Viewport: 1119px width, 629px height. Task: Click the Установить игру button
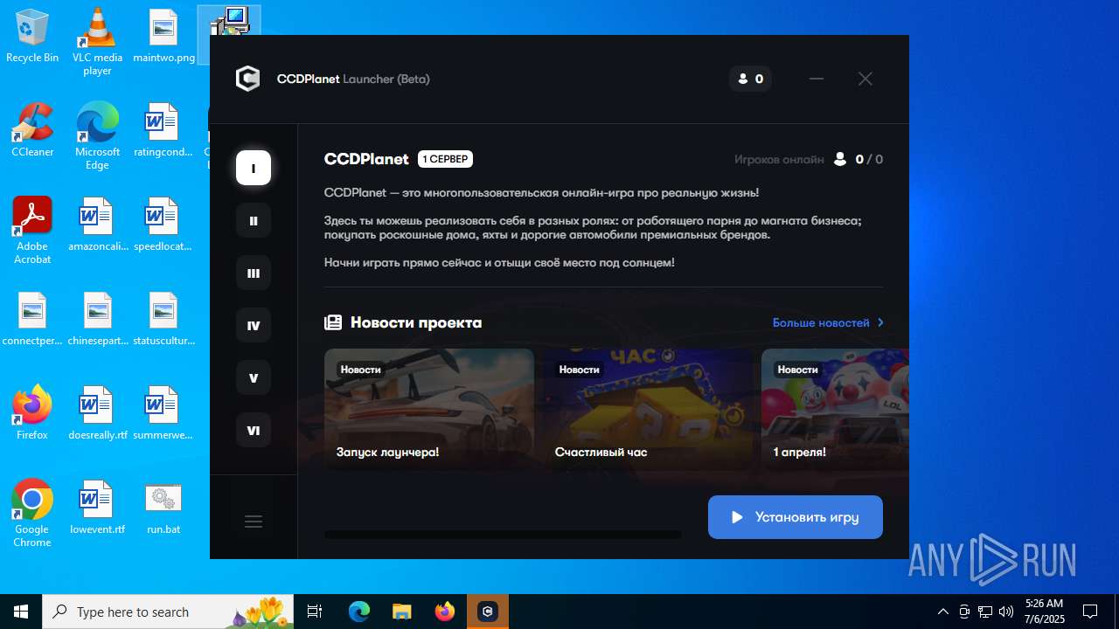coord(796,517)
